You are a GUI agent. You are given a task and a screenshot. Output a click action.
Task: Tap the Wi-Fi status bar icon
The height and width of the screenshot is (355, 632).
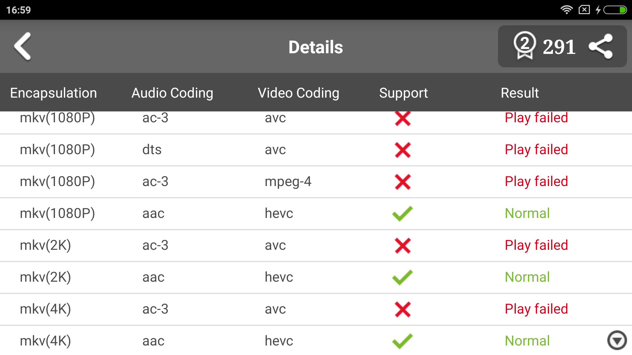point(566,10)
